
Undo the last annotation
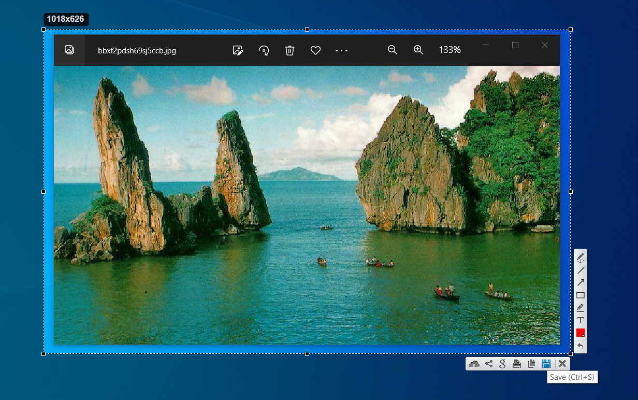[x=581, y=345]
